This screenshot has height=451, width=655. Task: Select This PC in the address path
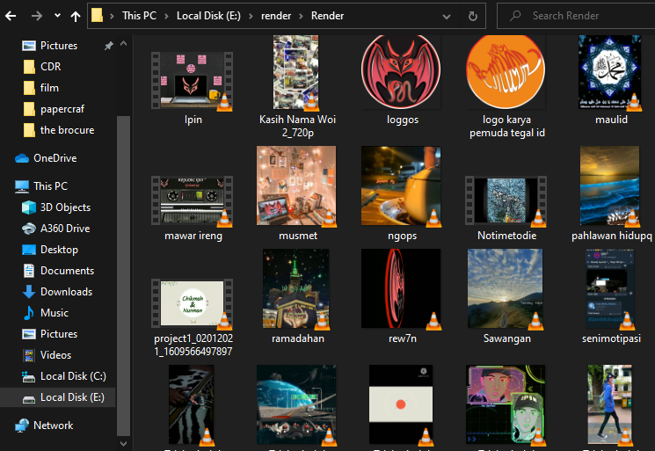pos(139,16)
